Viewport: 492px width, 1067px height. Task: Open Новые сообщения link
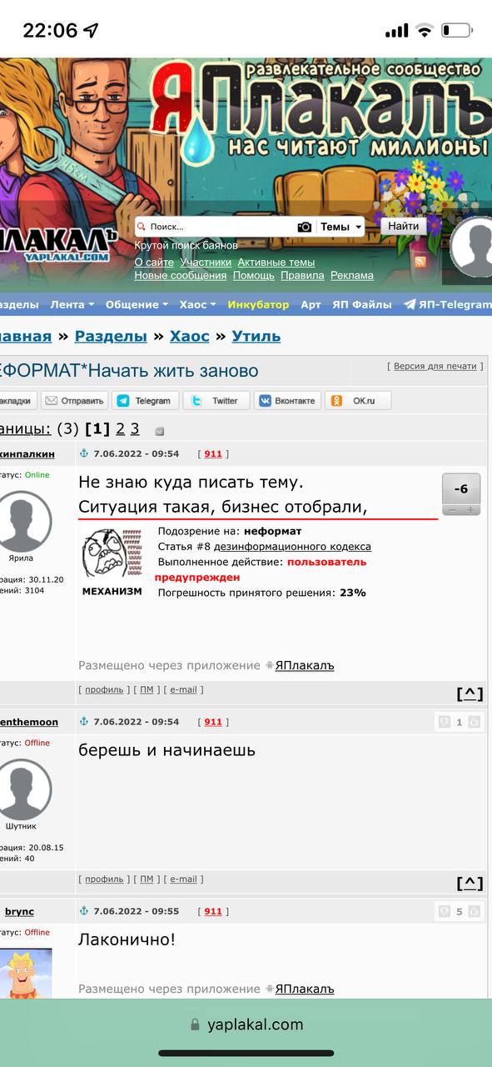(x=181, y=275)
